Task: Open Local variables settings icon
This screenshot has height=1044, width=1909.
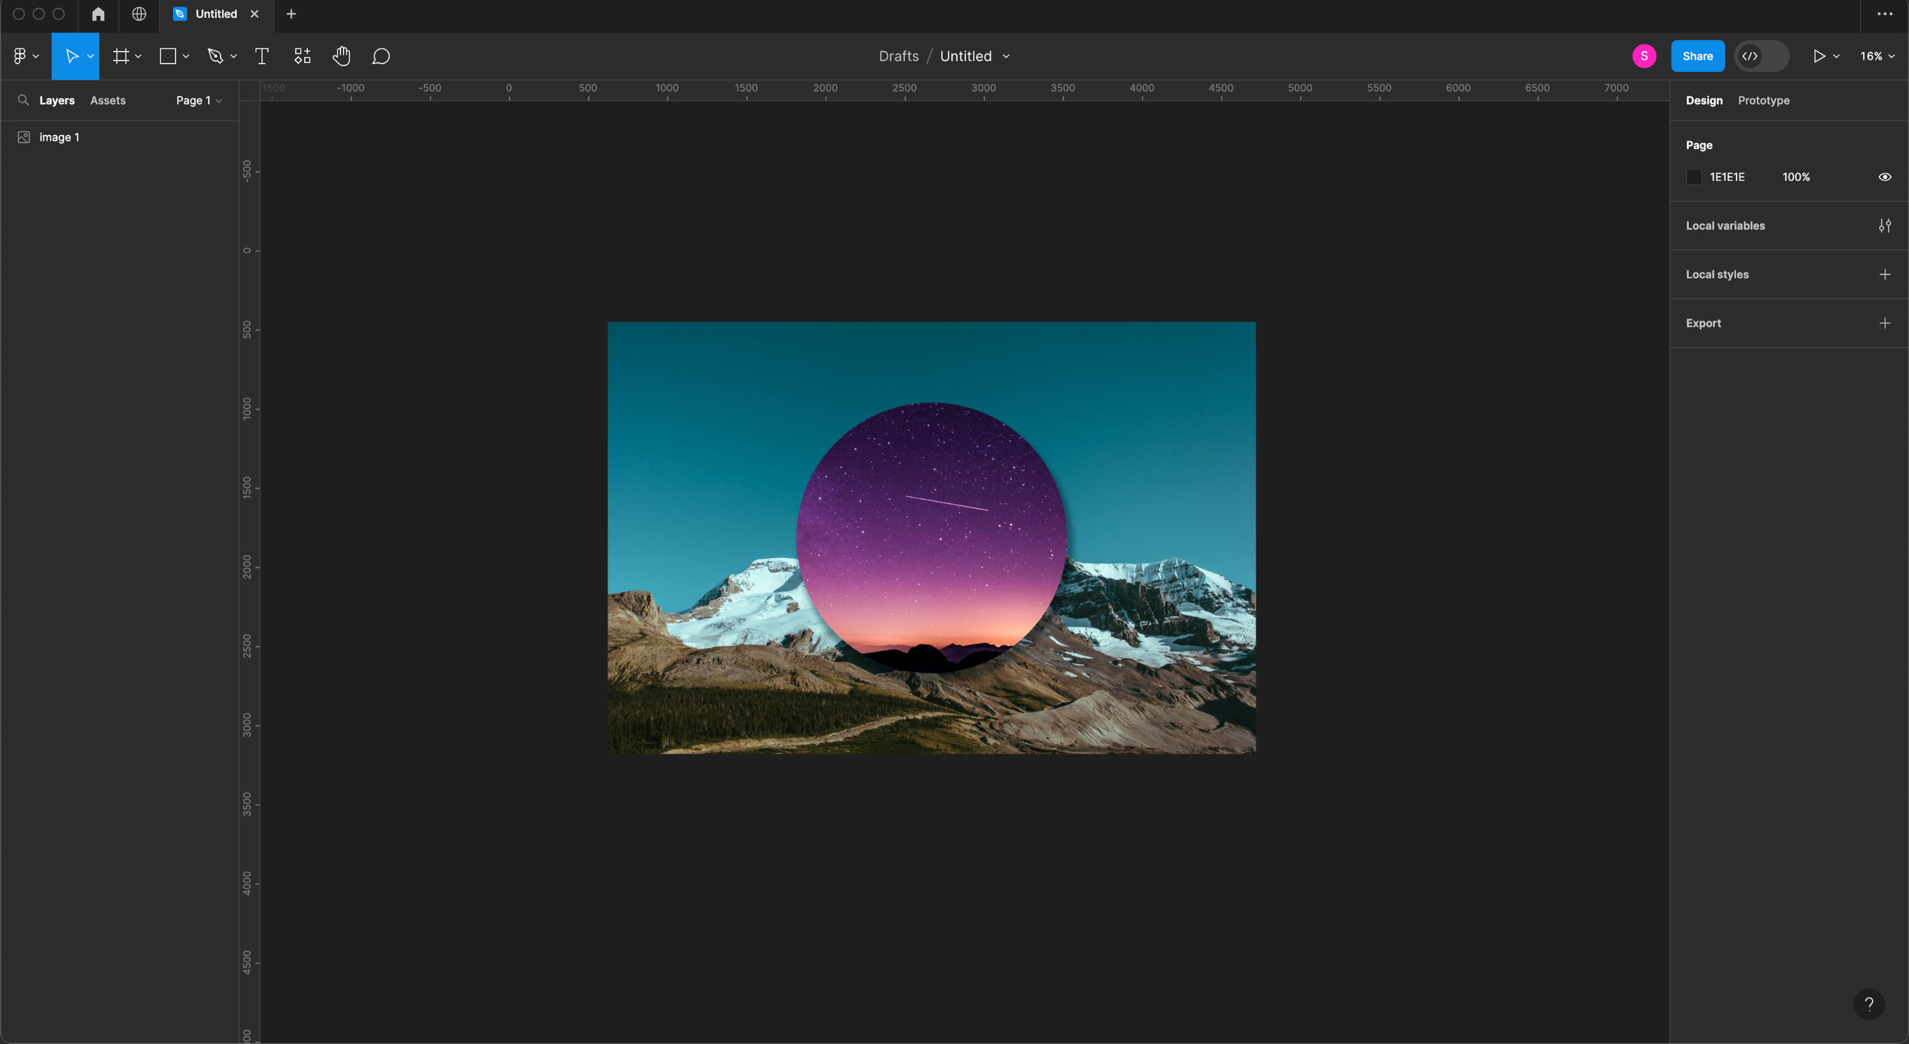Action: [1885, 225]
